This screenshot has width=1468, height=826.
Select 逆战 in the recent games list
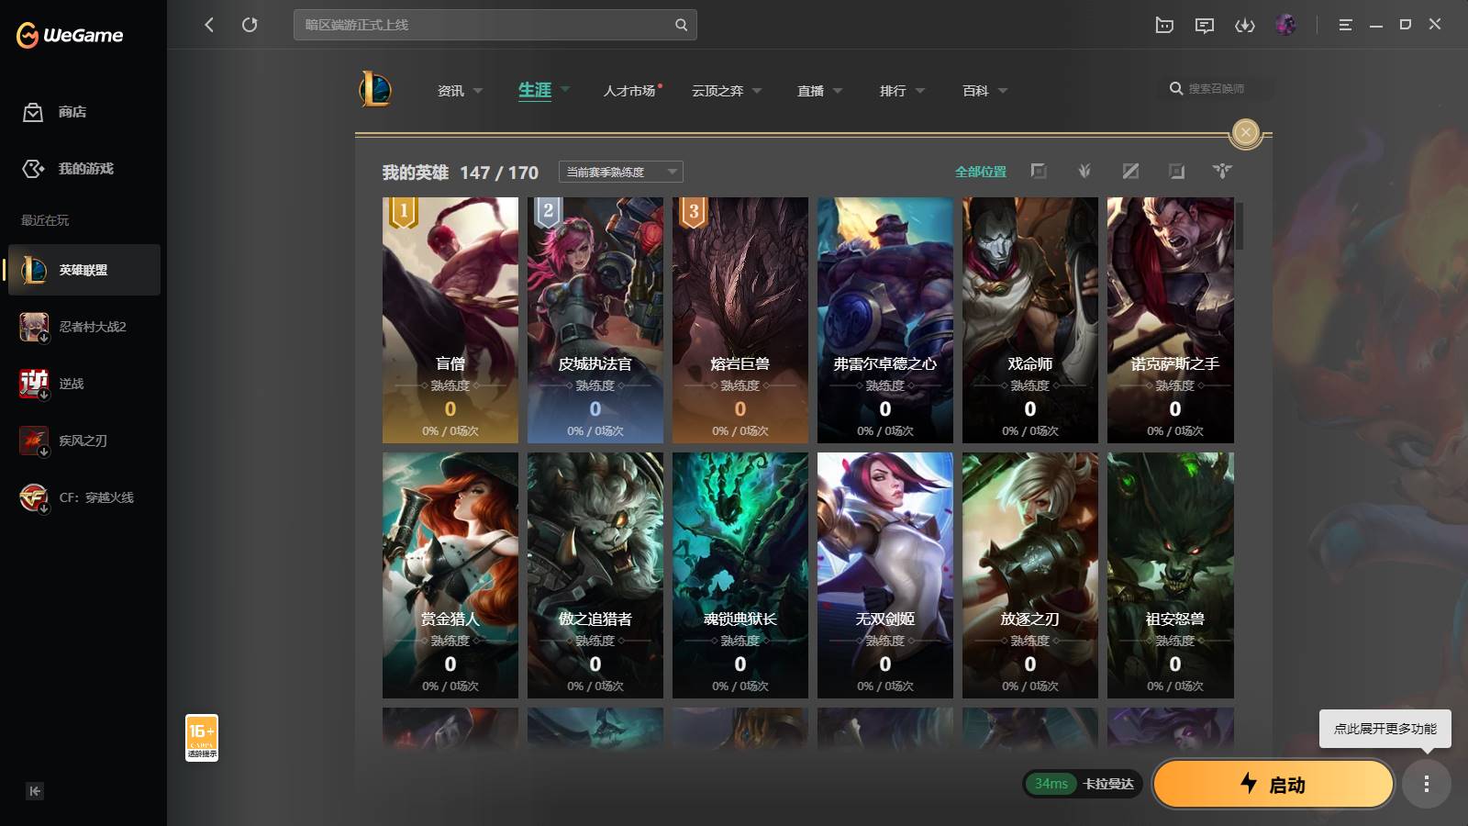pyautogui.click(x=83, y=384)
